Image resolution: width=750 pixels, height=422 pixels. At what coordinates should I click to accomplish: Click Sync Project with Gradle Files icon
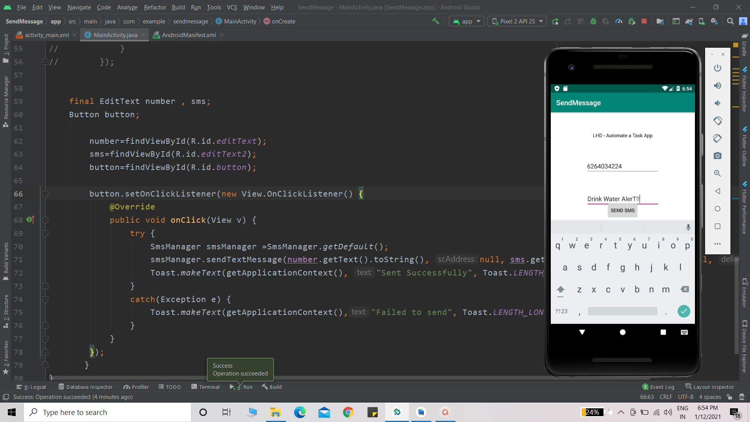click(689, 21)
